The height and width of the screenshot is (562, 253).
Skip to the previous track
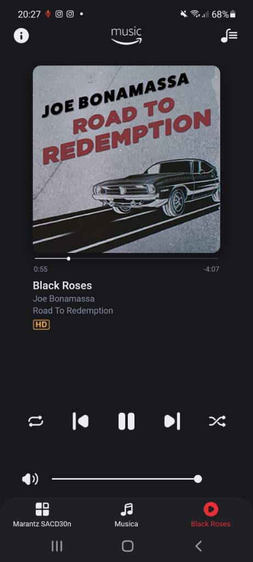tap(80, 421)
